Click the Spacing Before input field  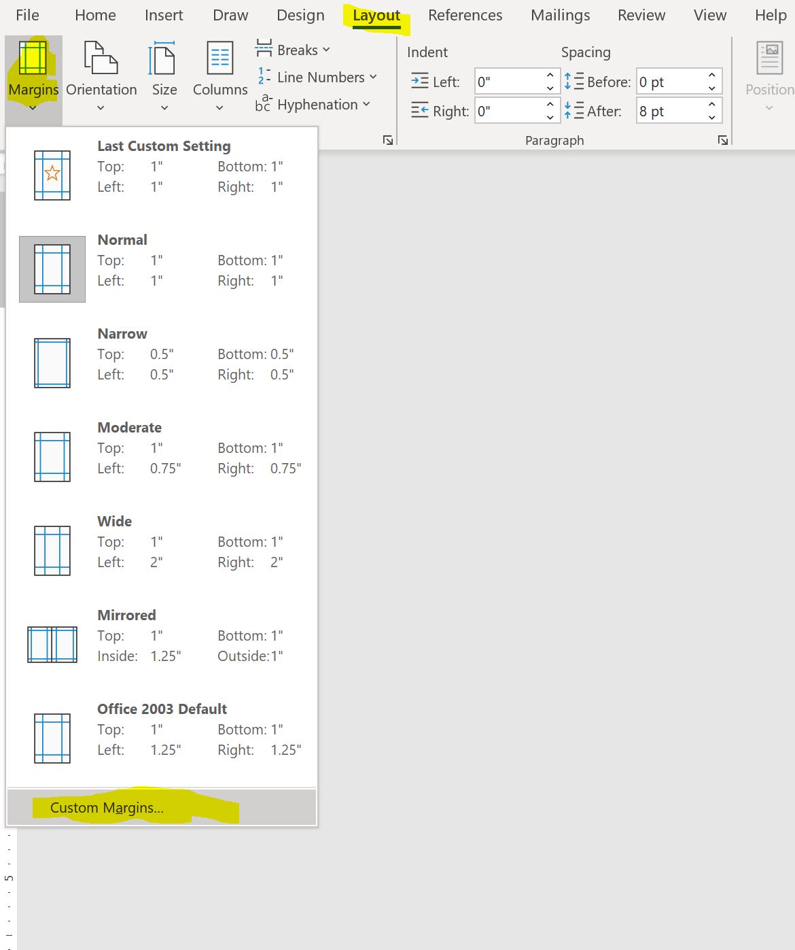[670, 82]
